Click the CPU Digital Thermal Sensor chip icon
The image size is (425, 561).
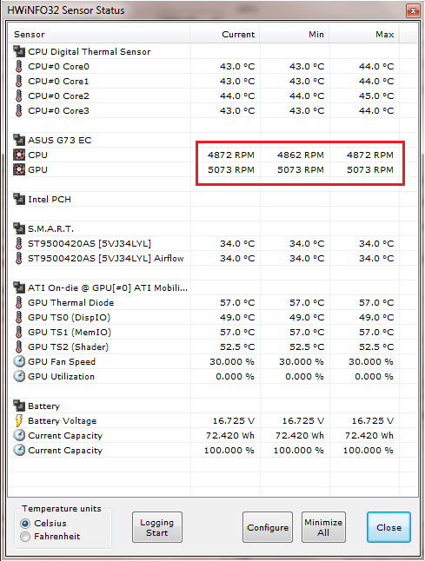(18, 51)
